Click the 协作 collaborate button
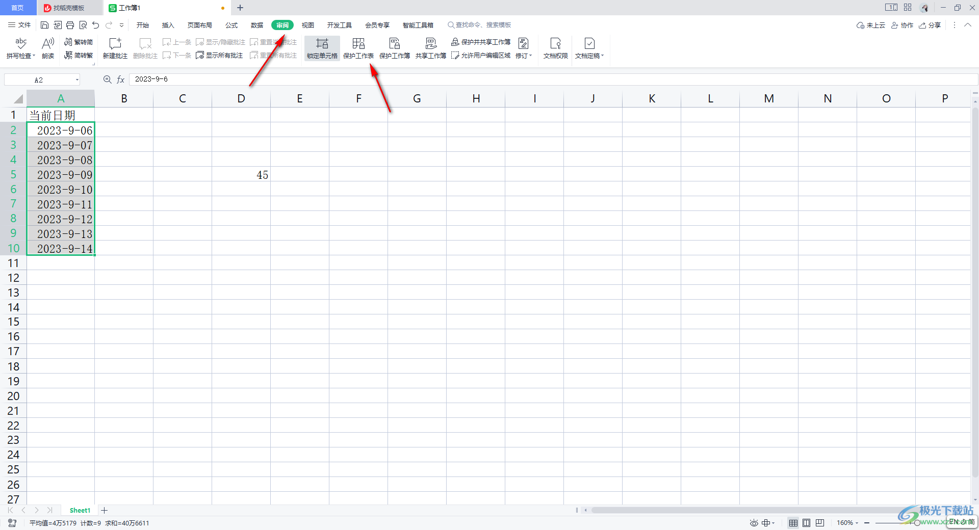979x530 pixels. [x=902, y=25]
